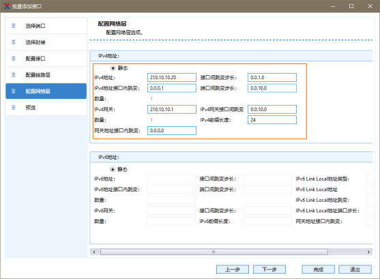Screen dimensions: 380x279
Task: Click the list icon beside 选择封装
Action: tap(14, 42)
